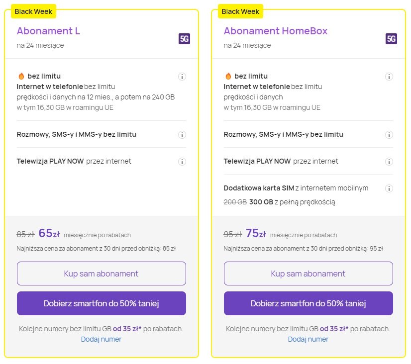Follow the Dodaj numer link under Abonament L
This screenshot has width=411, height=364.
[x=101, y=339]
